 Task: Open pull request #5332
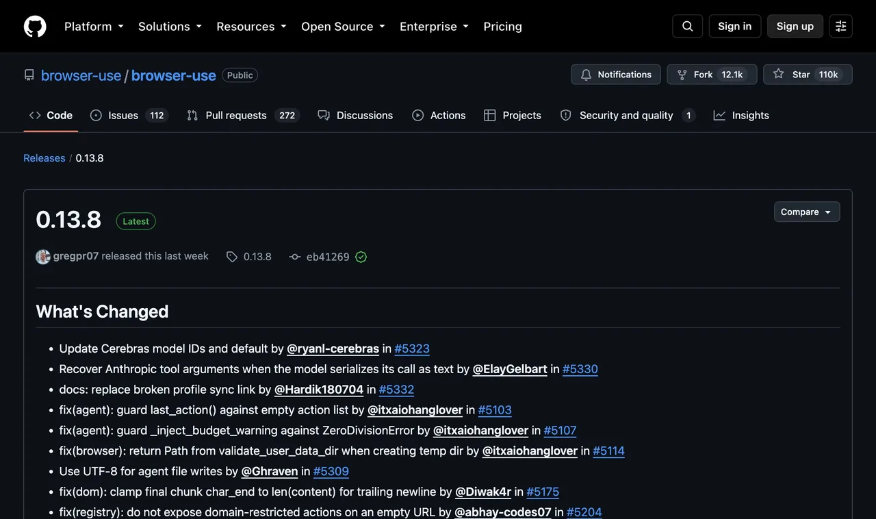coord(396,390)
